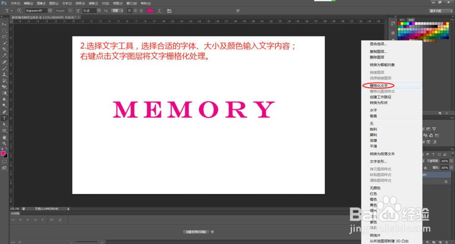Image resolution: width=455 pixels, height=244 pixels.
Task: Open the opacity 100% dropdown arrow
Action: point(451,161)
